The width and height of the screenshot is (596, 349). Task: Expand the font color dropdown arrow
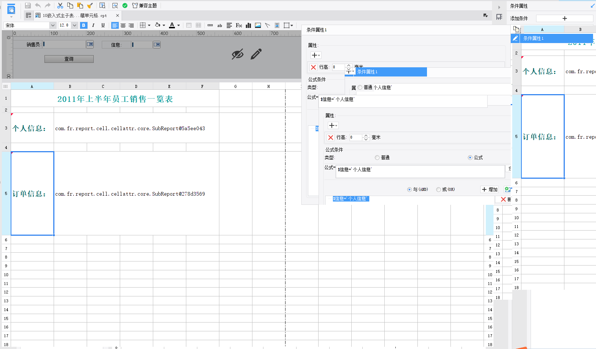tap(179, 25)
